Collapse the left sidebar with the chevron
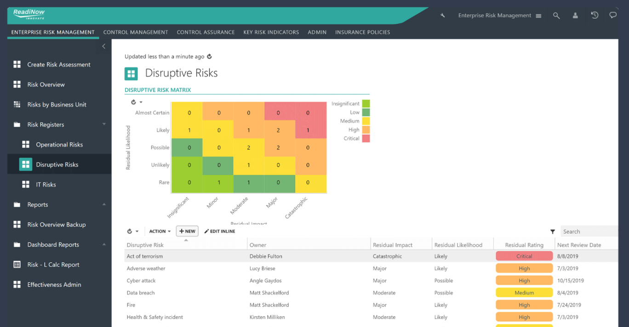The height and width of the screenshot is (327, 629). 104,46
